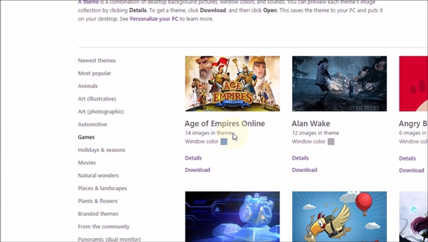Viewport: 428px width, 242px height.
Task: Click Age of Empires window color swatch
Action: 224,142
